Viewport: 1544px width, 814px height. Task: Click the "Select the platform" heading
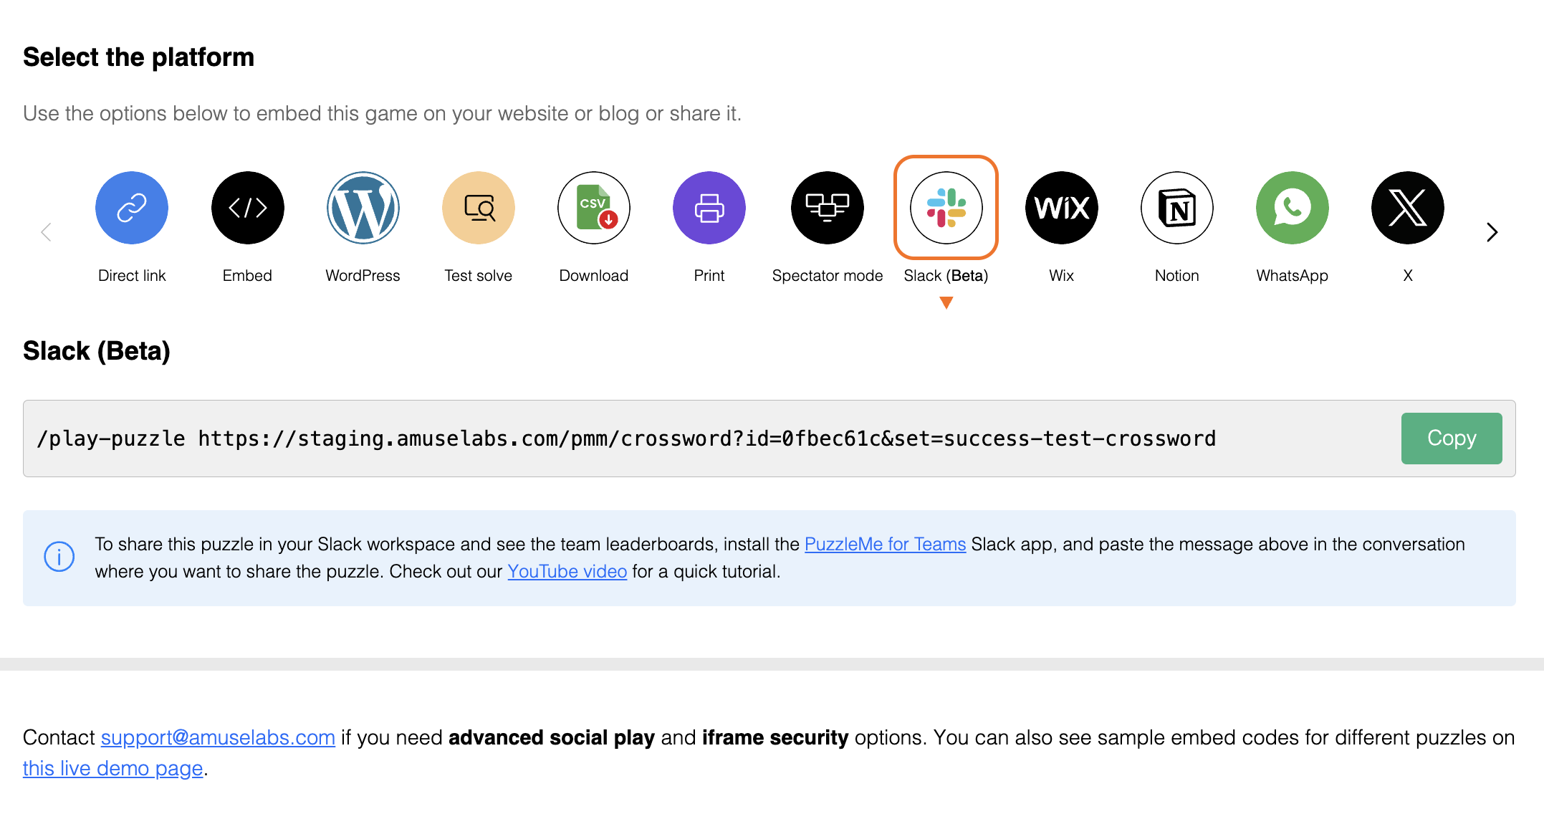pyautogui.click(x=139, y=57)
